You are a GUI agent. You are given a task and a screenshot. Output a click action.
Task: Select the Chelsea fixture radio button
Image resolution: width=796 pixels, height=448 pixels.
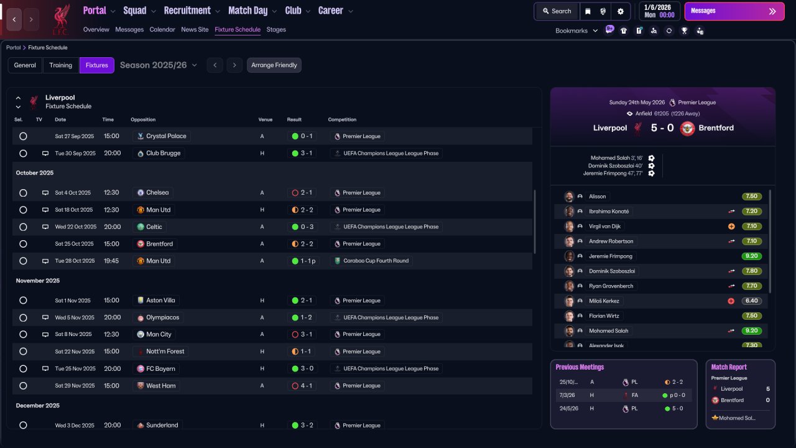23,193
